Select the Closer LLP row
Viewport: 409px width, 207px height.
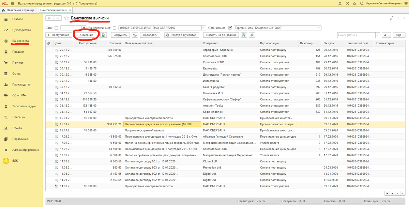[226, 161]
